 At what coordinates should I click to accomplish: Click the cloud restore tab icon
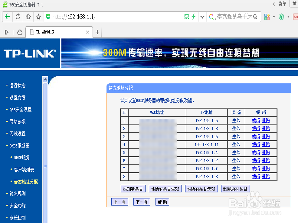click(20, 32)
